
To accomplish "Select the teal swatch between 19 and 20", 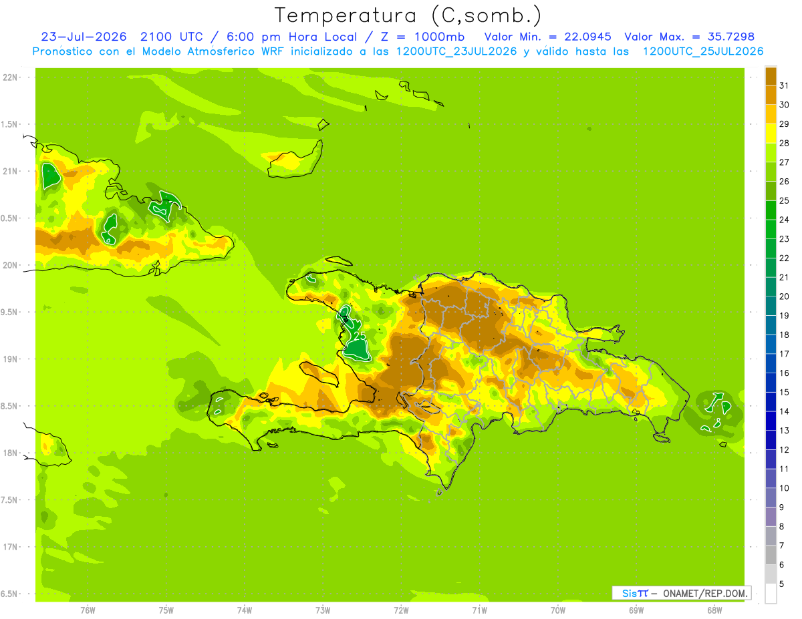I will point(771,306).
